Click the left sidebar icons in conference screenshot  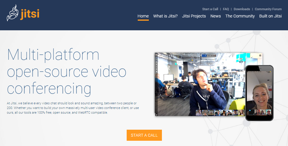pos(157,64)
